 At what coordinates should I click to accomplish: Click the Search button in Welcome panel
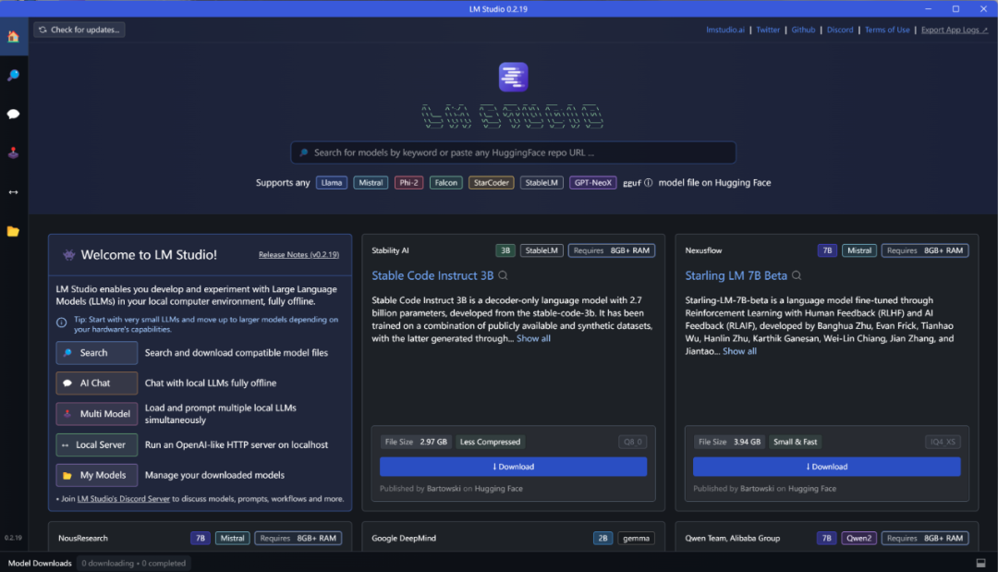[x=97, y=352]
